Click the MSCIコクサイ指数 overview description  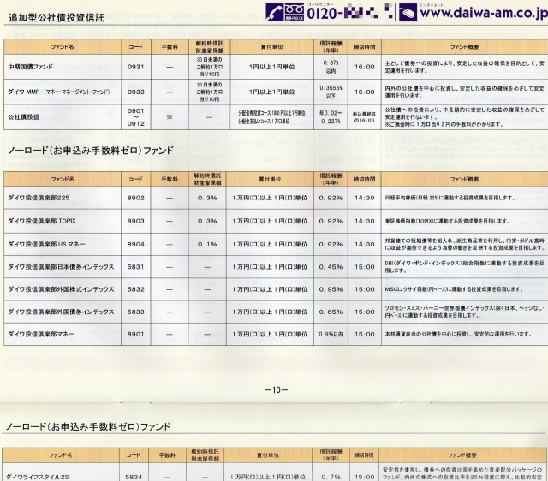(x=454, y=289)
